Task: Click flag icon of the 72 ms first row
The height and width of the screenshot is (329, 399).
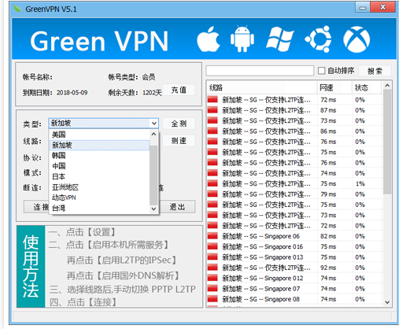Action: [212, 99]
